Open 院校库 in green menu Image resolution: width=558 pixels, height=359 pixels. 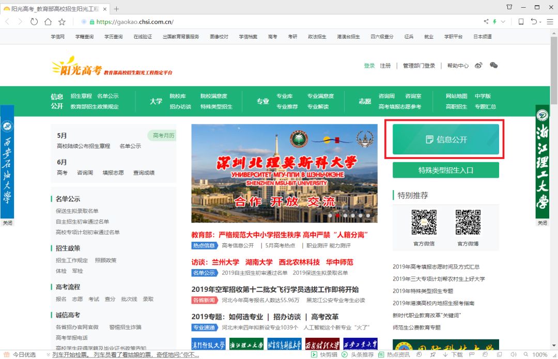point(178,96)
